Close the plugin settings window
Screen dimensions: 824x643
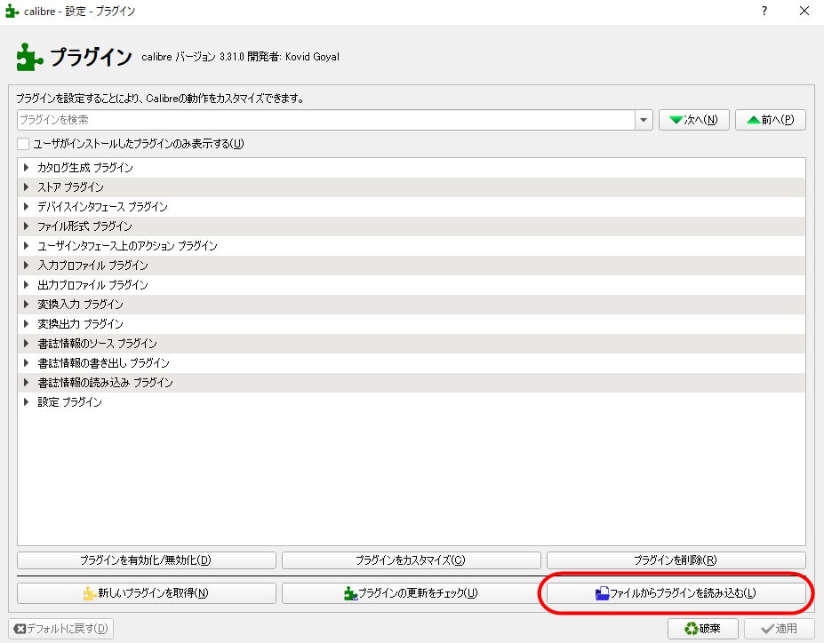804,11
